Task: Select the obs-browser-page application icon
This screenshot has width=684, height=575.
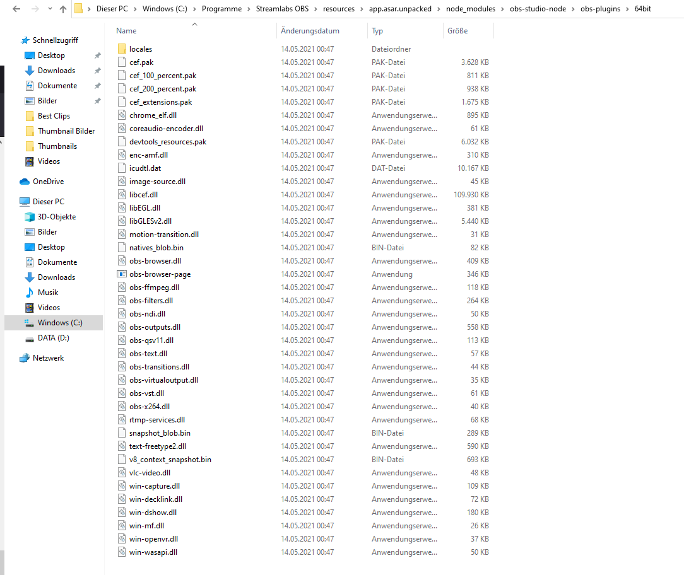Action: coord(122,274)
